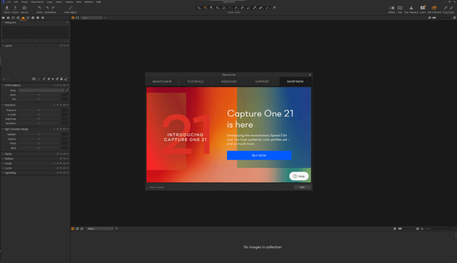Open the Window menu
Image resolution: width=457 pixels, height=263 pixels.
pyautogui.click(x=89, y=2)
